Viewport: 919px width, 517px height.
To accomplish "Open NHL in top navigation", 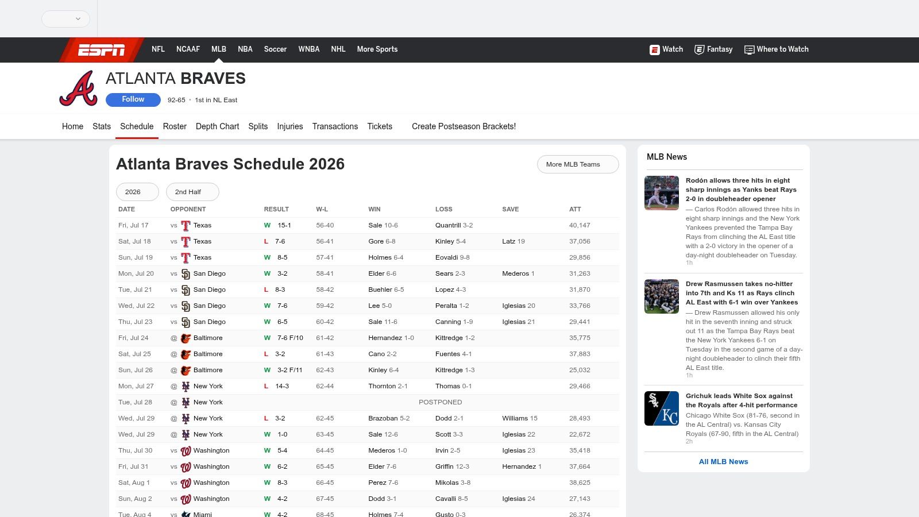I will tap(338, 49).
